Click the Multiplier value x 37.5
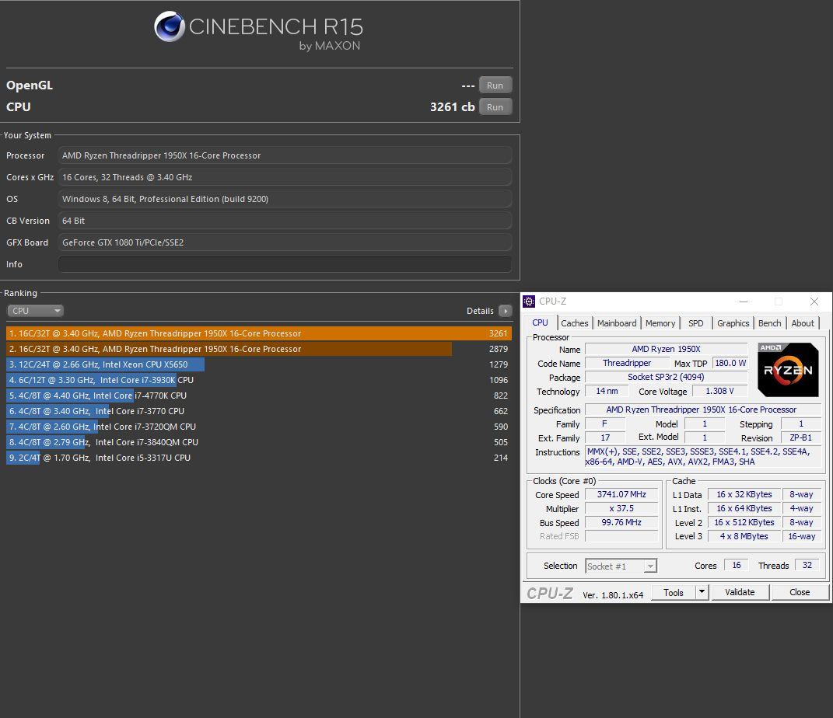833x718 pixels. pos(621,508)
